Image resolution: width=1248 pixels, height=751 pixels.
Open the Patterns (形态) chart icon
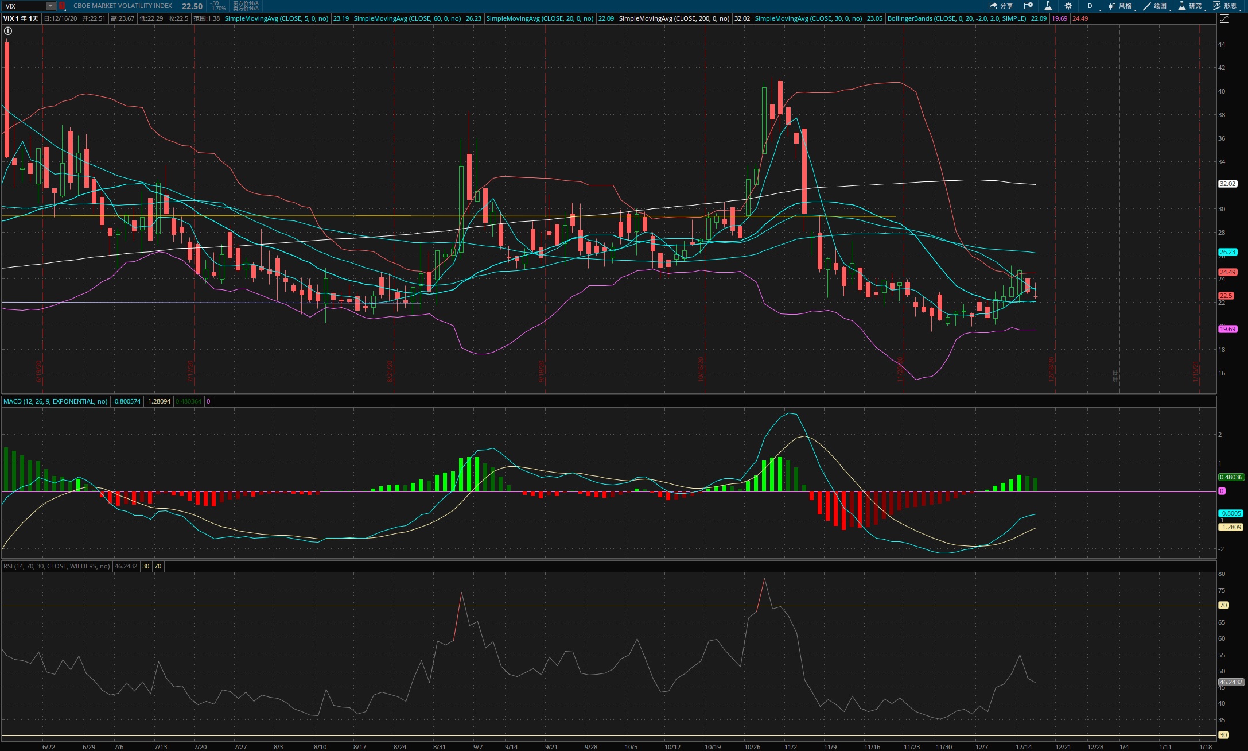tap(1216, 6)
